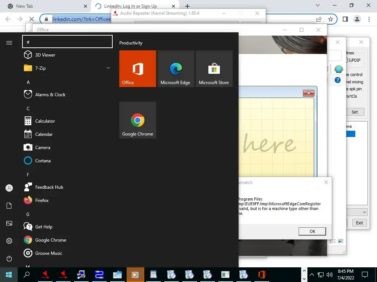377x282 pixels.
Task: Click the Exit button
Action: (359, 223)
